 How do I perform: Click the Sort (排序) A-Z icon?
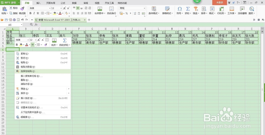pyautogui.click(x=204, y=9)
